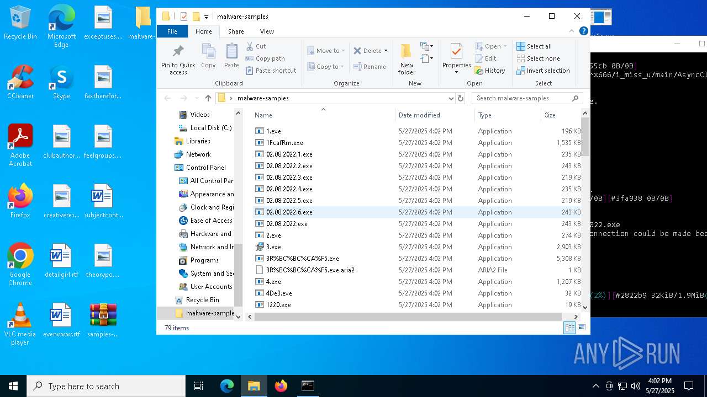The width and height of the screenshot is (707, 397).
Task: Click Copy path in ribbon
Action: (x=265, y=58)
